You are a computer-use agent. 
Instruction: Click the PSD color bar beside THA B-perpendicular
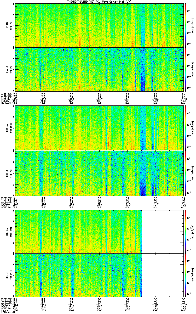click(x=186, y=25)
